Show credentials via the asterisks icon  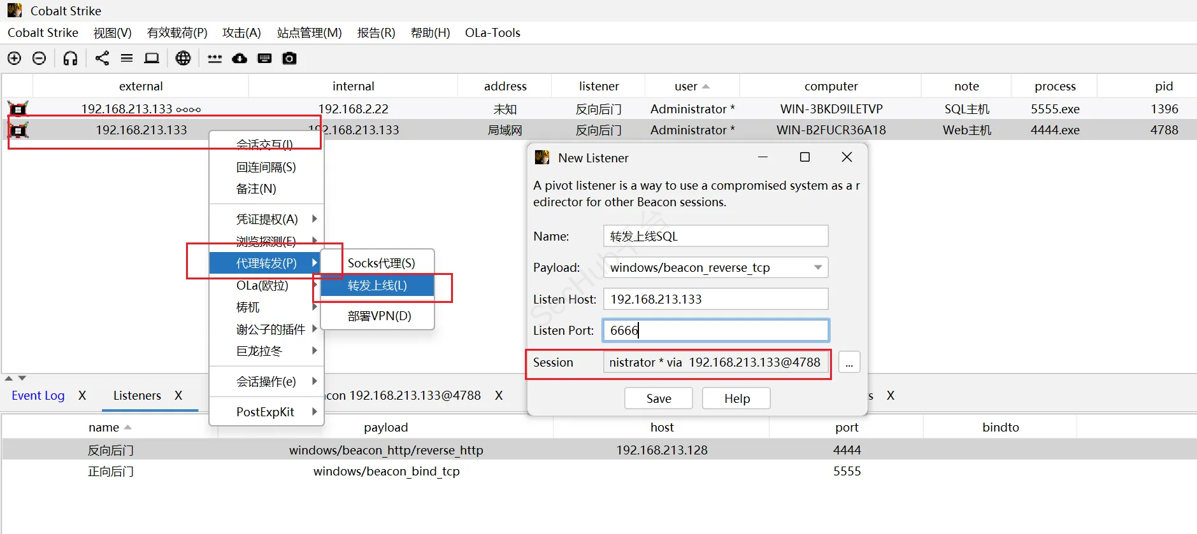pos(215,59)
